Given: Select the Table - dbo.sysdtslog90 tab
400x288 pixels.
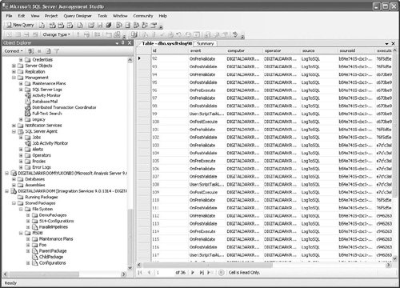Looking at the screenshot, I should pyautogui.click(x=167, y=43).
